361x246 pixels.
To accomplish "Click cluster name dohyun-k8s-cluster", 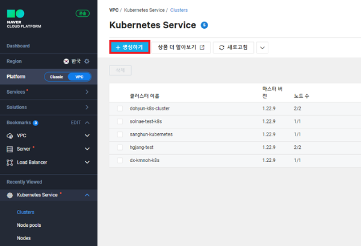I will (150, 109).
